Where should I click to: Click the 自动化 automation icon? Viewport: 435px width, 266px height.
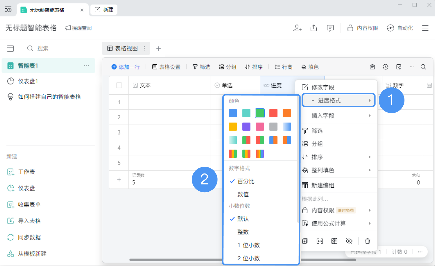(x=390, y=28)
